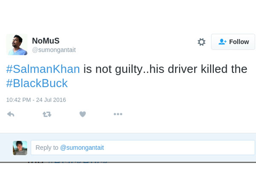Open the @sumongantait handle below NoMuS
The image size is (256, 192).
pos(54,50)
